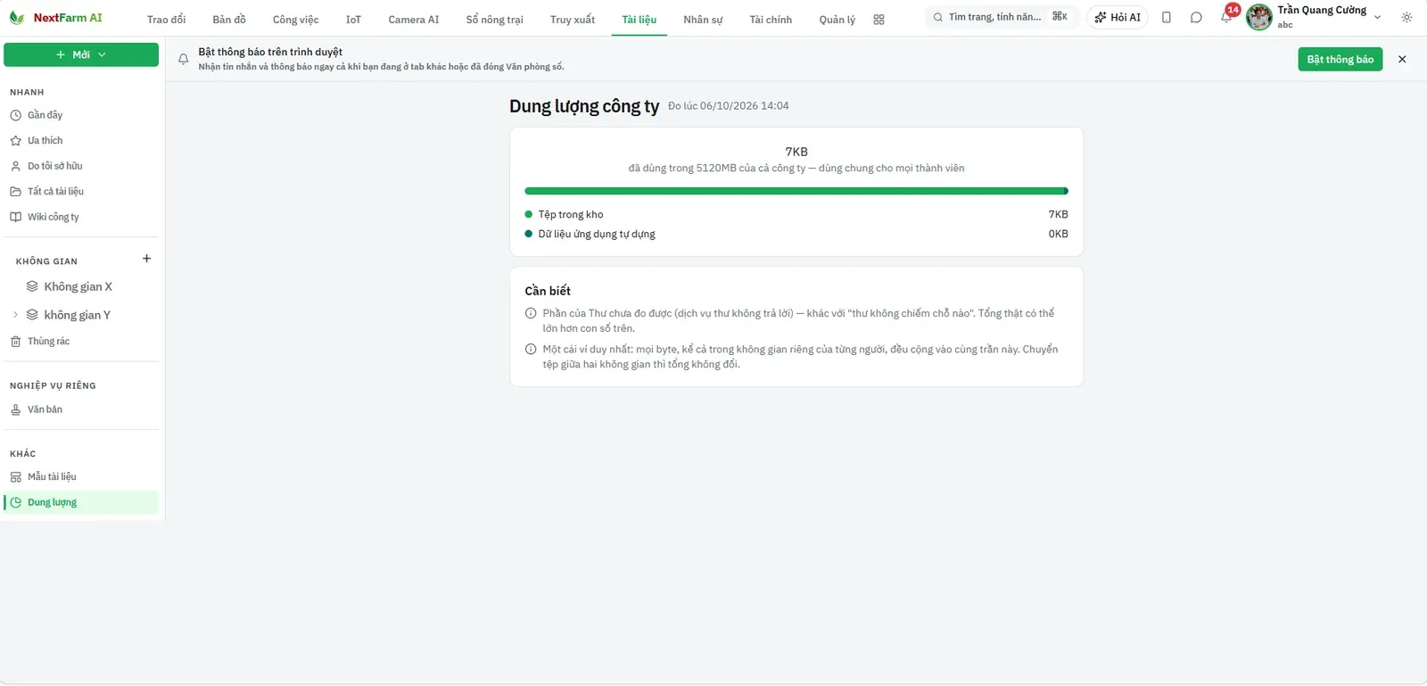Switch to Camera AI tab

pyautogui.click(x=414, y=20)
